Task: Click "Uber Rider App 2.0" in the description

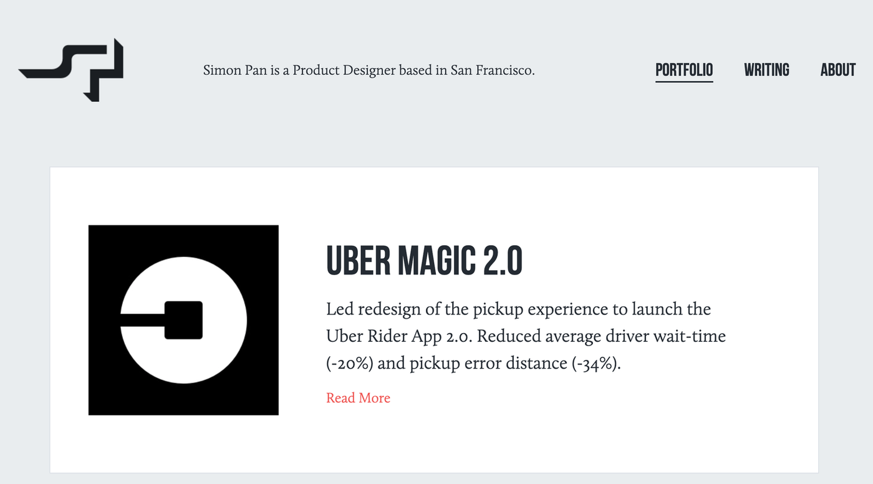Action: click(399, 337)
